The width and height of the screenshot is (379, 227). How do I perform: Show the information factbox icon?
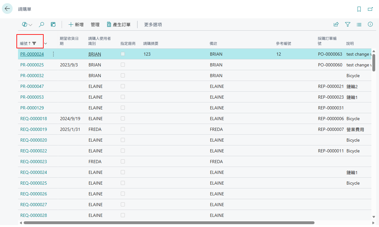coord(370,24)
